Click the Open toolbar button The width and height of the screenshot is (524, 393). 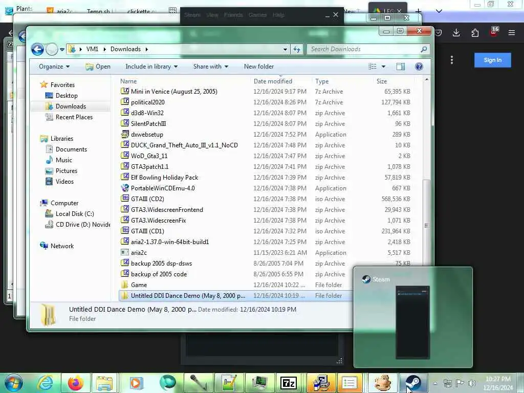click(x=98, y=67)
